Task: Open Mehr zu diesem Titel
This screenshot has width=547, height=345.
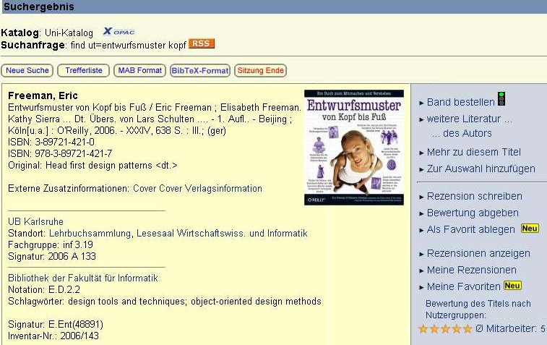Action: coord(473,152)
